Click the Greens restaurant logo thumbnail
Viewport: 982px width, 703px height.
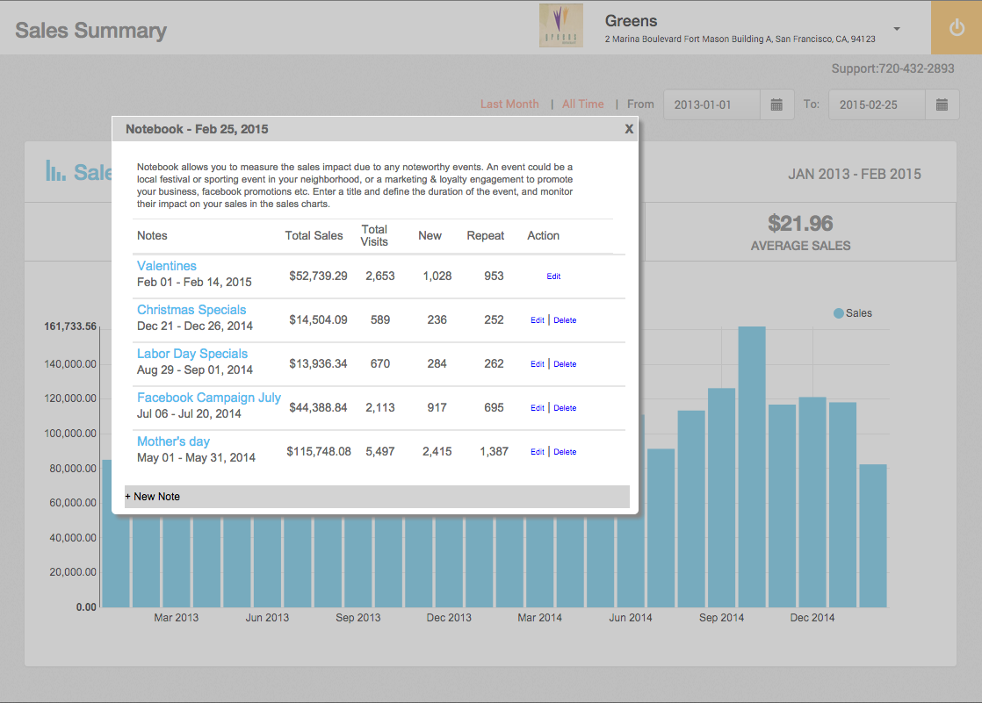click(x=561, y=25)
